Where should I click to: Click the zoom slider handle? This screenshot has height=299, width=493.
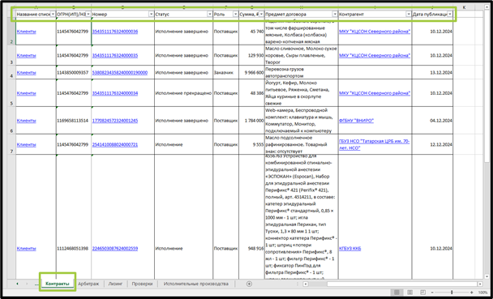pyautogui.click(x=452, y=293)
